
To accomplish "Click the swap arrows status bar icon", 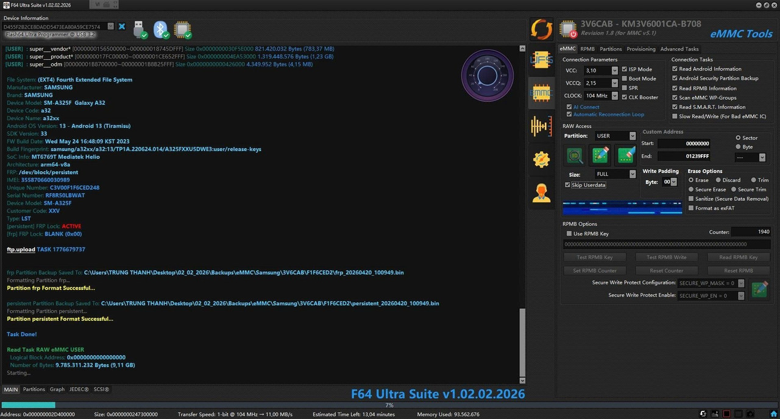I will tap(703, 414).
